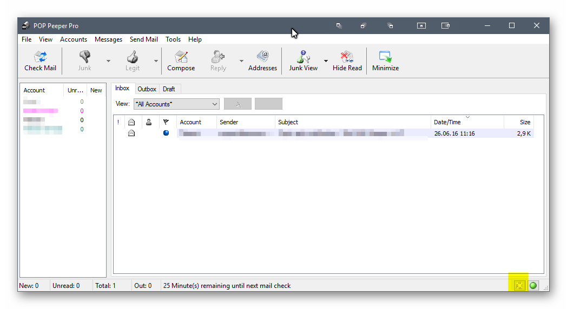Screen dimensions: 567x309
Task: Compose a new message
Action: click(181, 61)
